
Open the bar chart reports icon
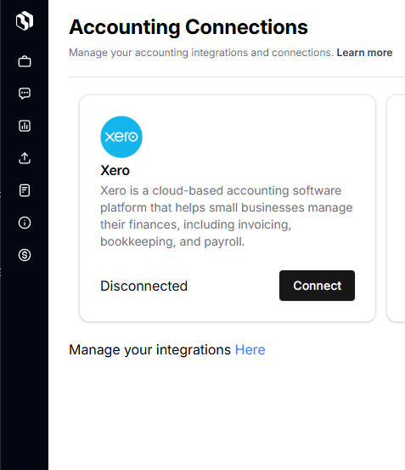25,126
